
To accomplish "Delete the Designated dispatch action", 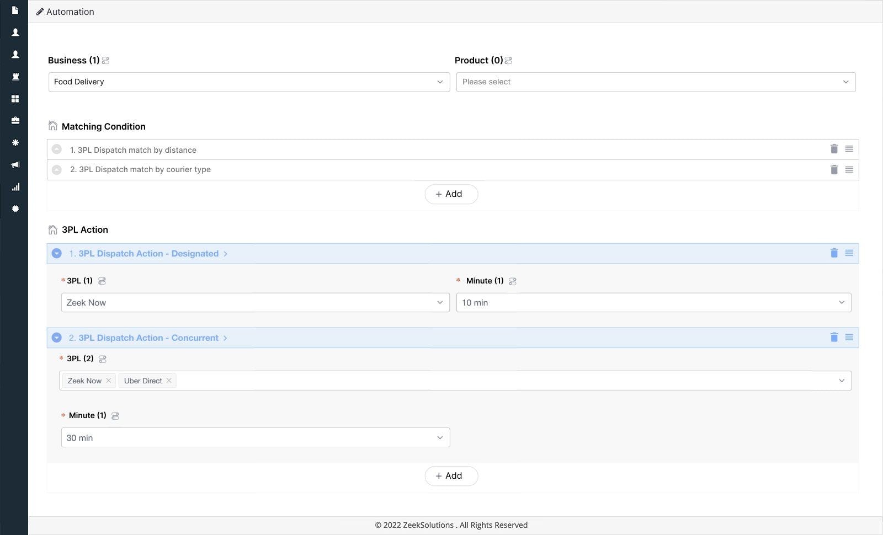I will (834, 253).
